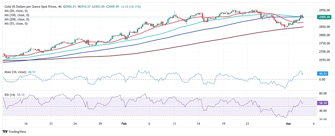Select date 16 on the time axis
Viewport: 335px width, 136px height.
(26, 124)
